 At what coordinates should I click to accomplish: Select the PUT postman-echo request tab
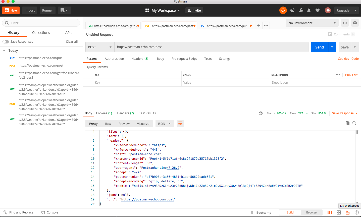tap(226, 26)
